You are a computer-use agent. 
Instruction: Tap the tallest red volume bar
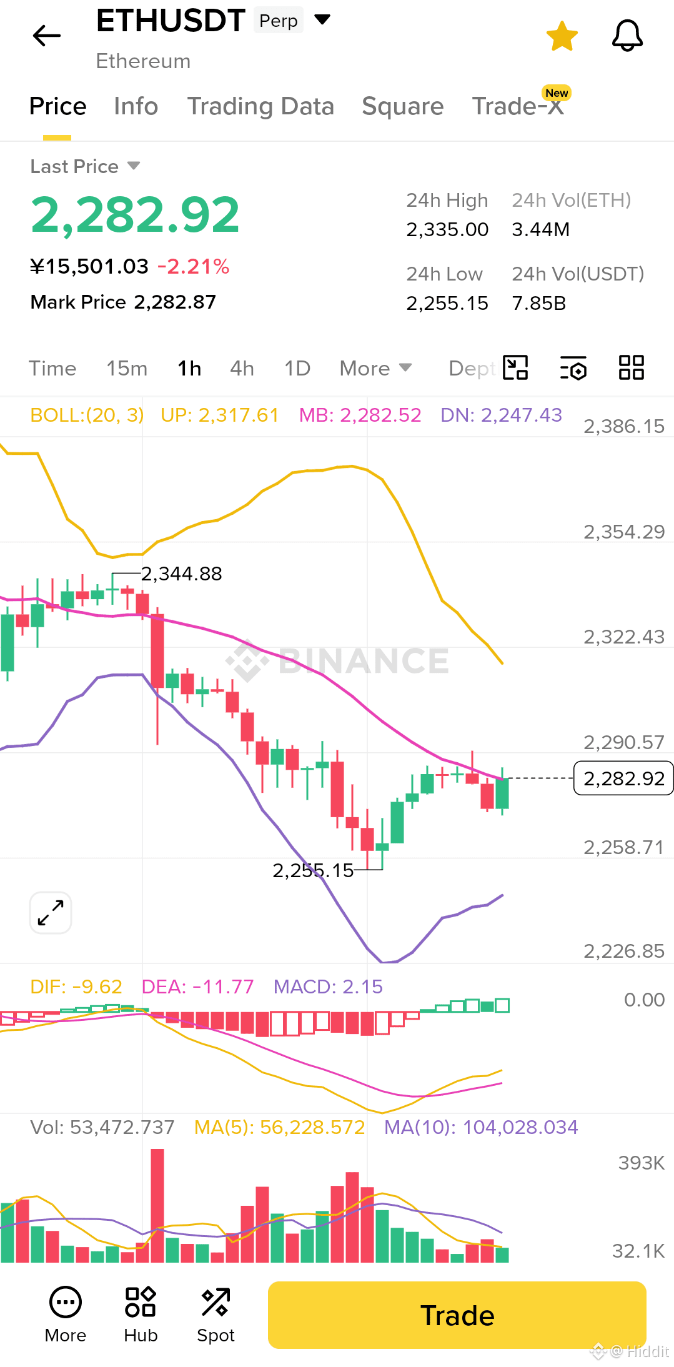[x=157, y=1205]
